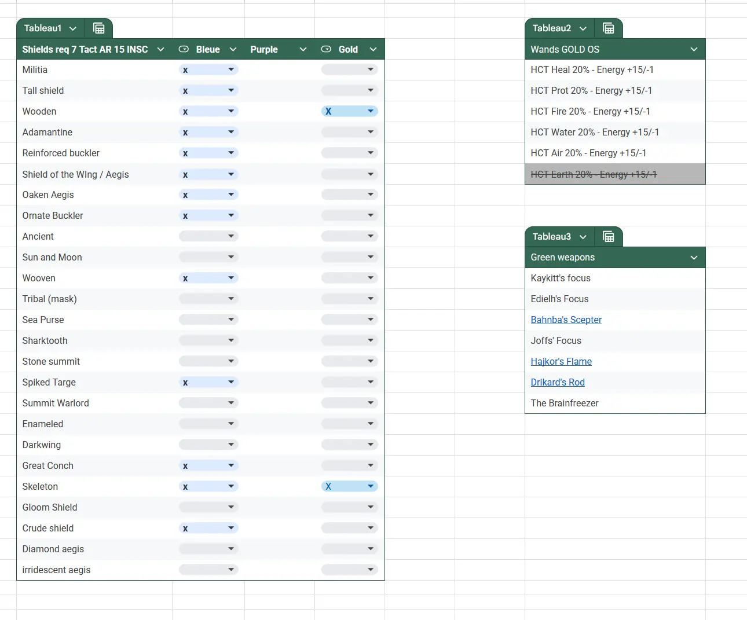Select The Brainfreezer cell
The width and height of the screenshot is (747, 620).
point(615,403)
